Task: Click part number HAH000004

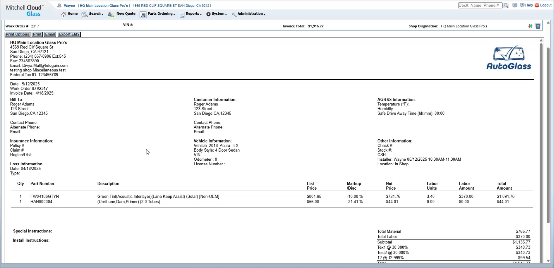Action: coord(41,202)
